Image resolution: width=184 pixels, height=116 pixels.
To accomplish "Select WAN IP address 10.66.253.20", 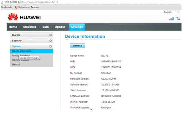I will (x=108, y=102).
